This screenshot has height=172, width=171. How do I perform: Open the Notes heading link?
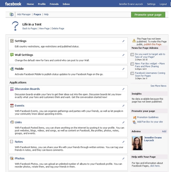tap(19, 142)
